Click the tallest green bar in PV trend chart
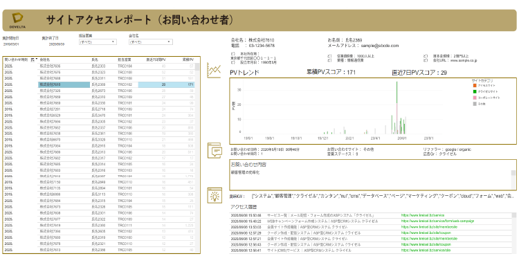Viewport: 519px width, 263px height. (397, 93)
